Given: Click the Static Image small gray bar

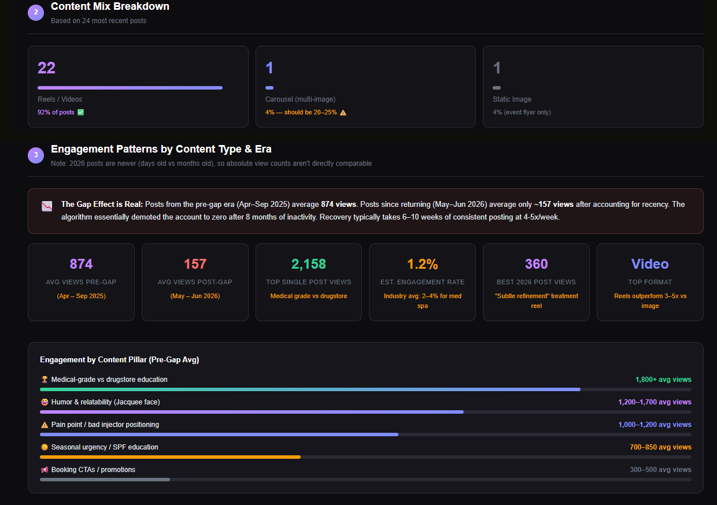Looking at the screenshot, I should [497, 88].
